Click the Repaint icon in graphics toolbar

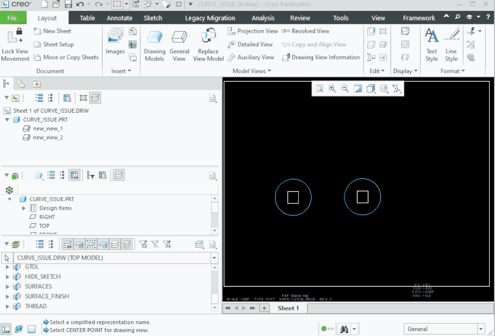(x=358, y=88)
